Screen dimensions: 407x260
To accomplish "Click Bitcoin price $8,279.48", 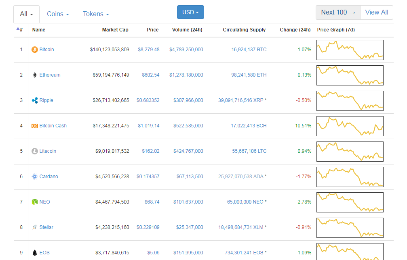I will pos(149,50).
